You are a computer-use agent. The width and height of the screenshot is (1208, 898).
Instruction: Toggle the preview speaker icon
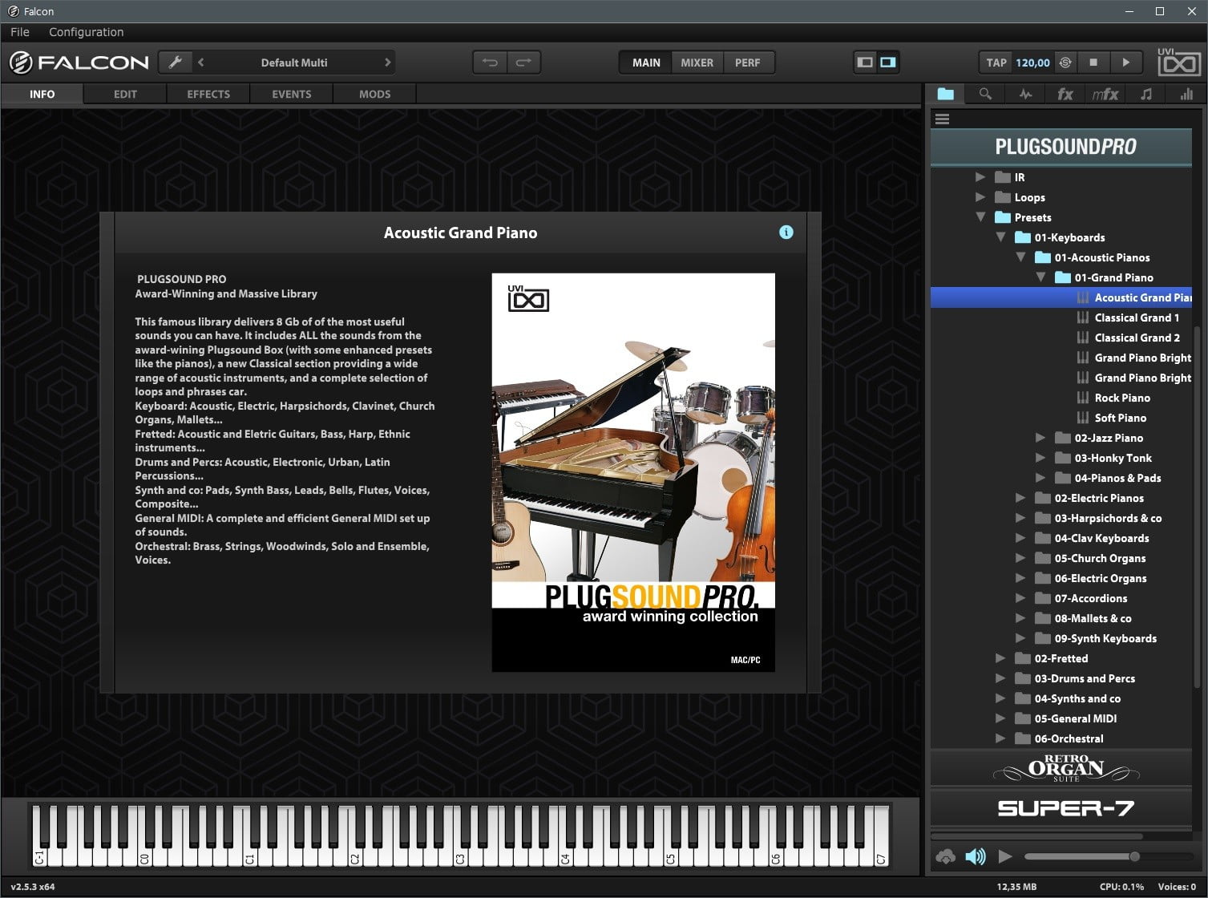975,856
